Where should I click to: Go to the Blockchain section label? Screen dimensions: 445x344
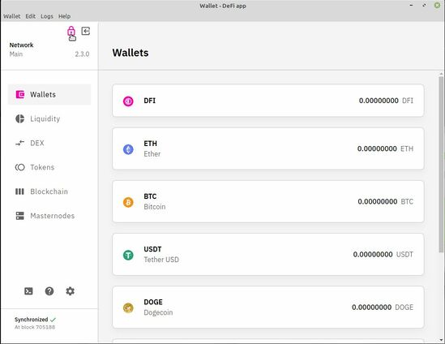49,191
